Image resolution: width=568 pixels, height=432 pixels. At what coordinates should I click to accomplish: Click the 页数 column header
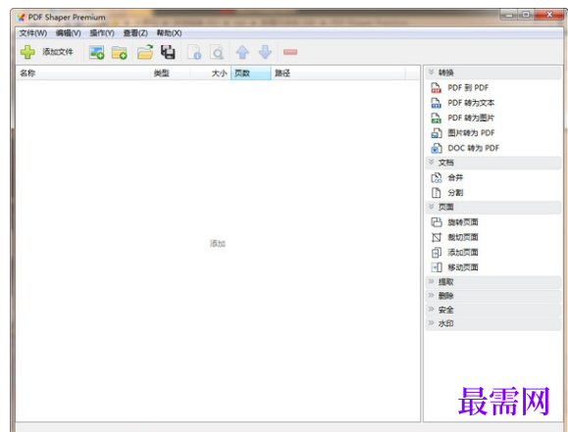click(251, 73)
